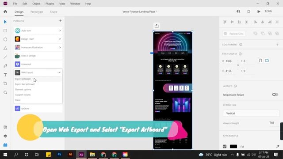Viewport: 283px width, 159px height.
Task: Open the Icons 4 Design plugin
Action: (38, 56)
